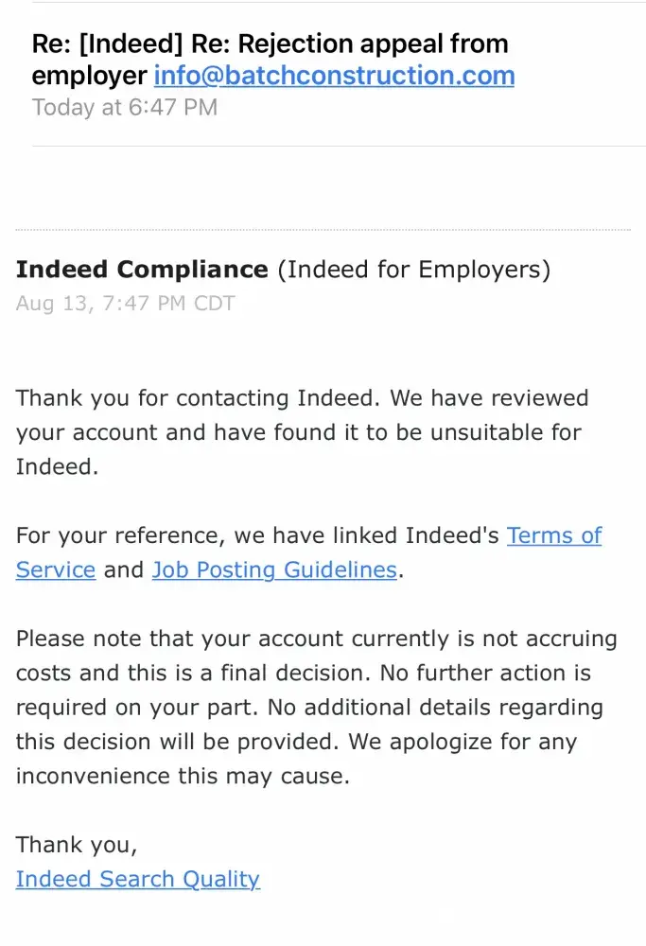Viewport: 646px width, 946px height.
Task: Click the '(Indeed for Employers)' label
Action: pos(413,270)
